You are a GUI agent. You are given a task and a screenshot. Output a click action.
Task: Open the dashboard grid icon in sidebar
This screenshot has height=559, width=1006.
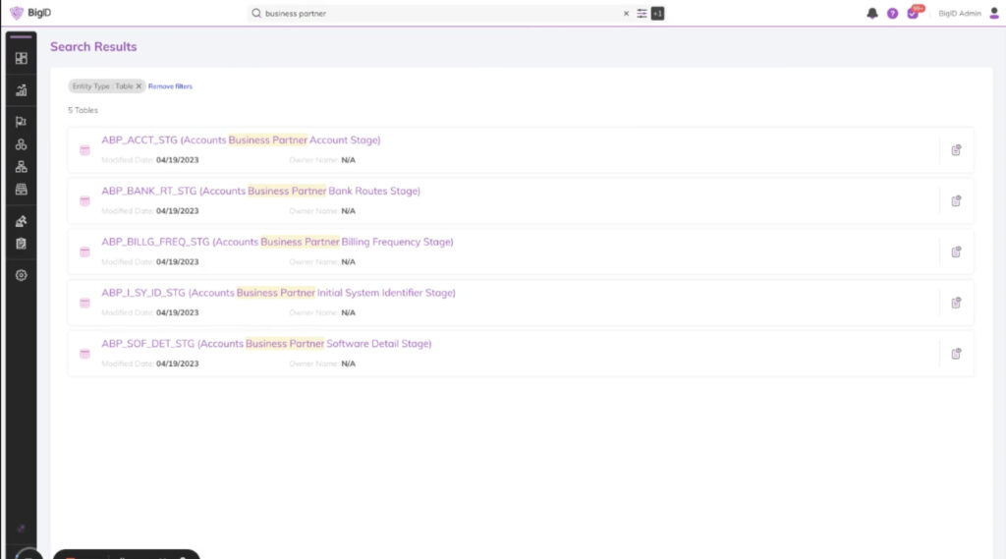tap(21, 58)
